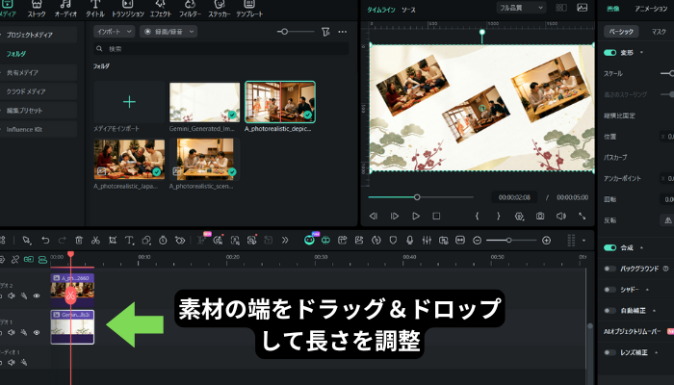Viewport: 674px width, 385px height.
Task: Expand the 変形 section arrow
Action: pyautogui.click(x=642, y=52)
